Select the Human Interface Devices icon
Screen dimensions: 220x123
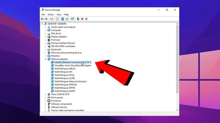49,43
